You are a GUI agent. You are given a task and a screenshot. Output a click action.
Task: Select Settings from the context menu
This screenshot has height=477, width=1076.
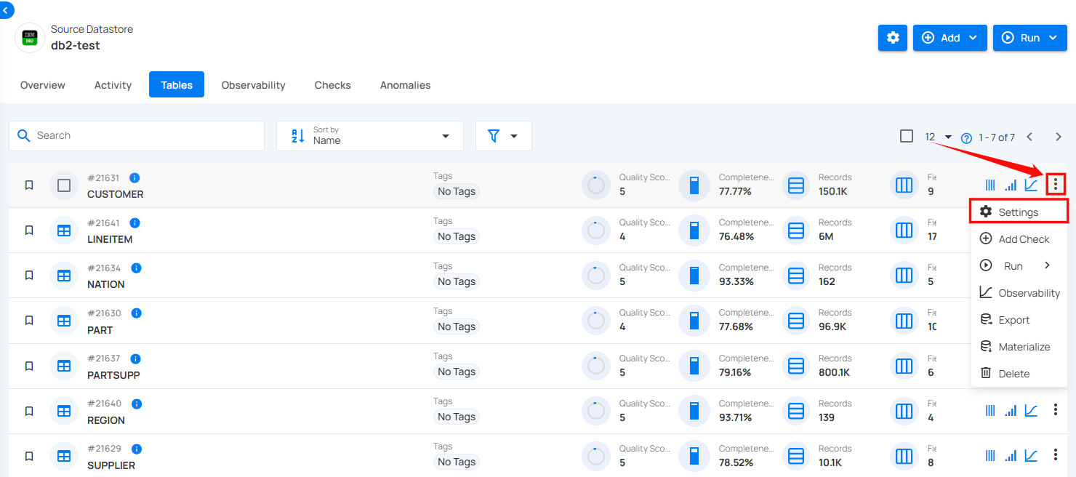tap(1019, 212)
